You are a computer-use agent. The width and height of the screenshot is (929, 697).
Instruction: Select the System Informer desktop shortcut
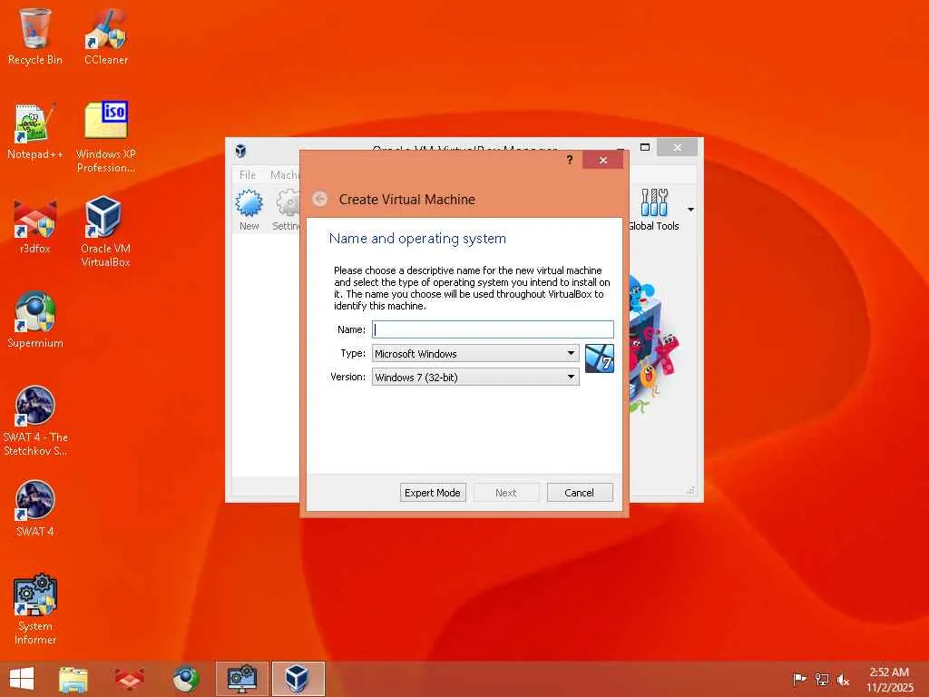coord(35,609)
